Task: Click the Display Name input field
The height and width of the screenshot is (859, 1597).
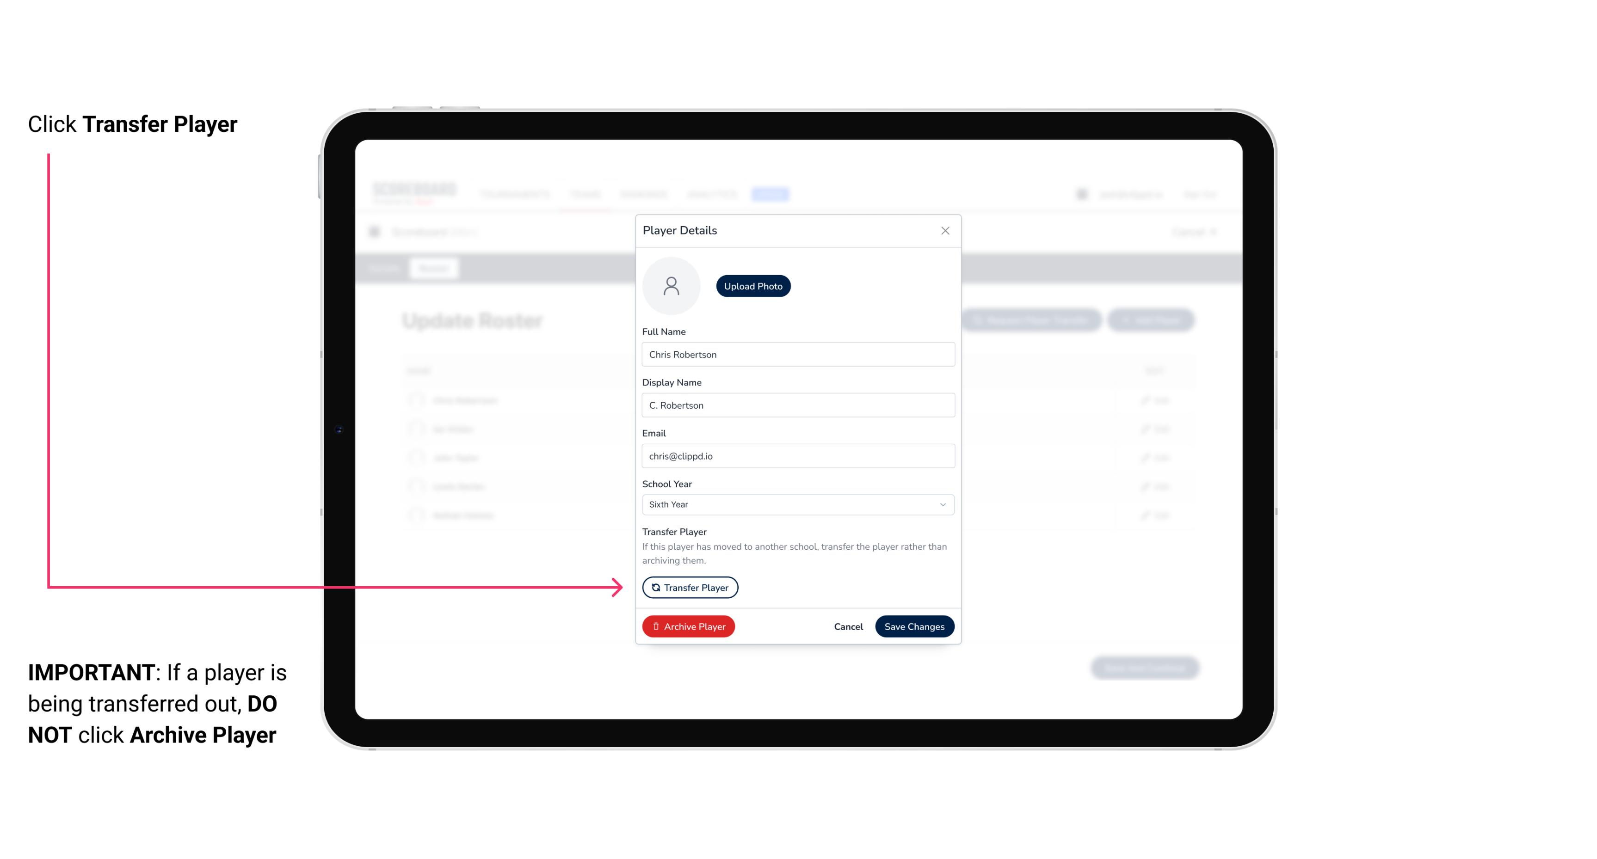Action: [797, 405]
